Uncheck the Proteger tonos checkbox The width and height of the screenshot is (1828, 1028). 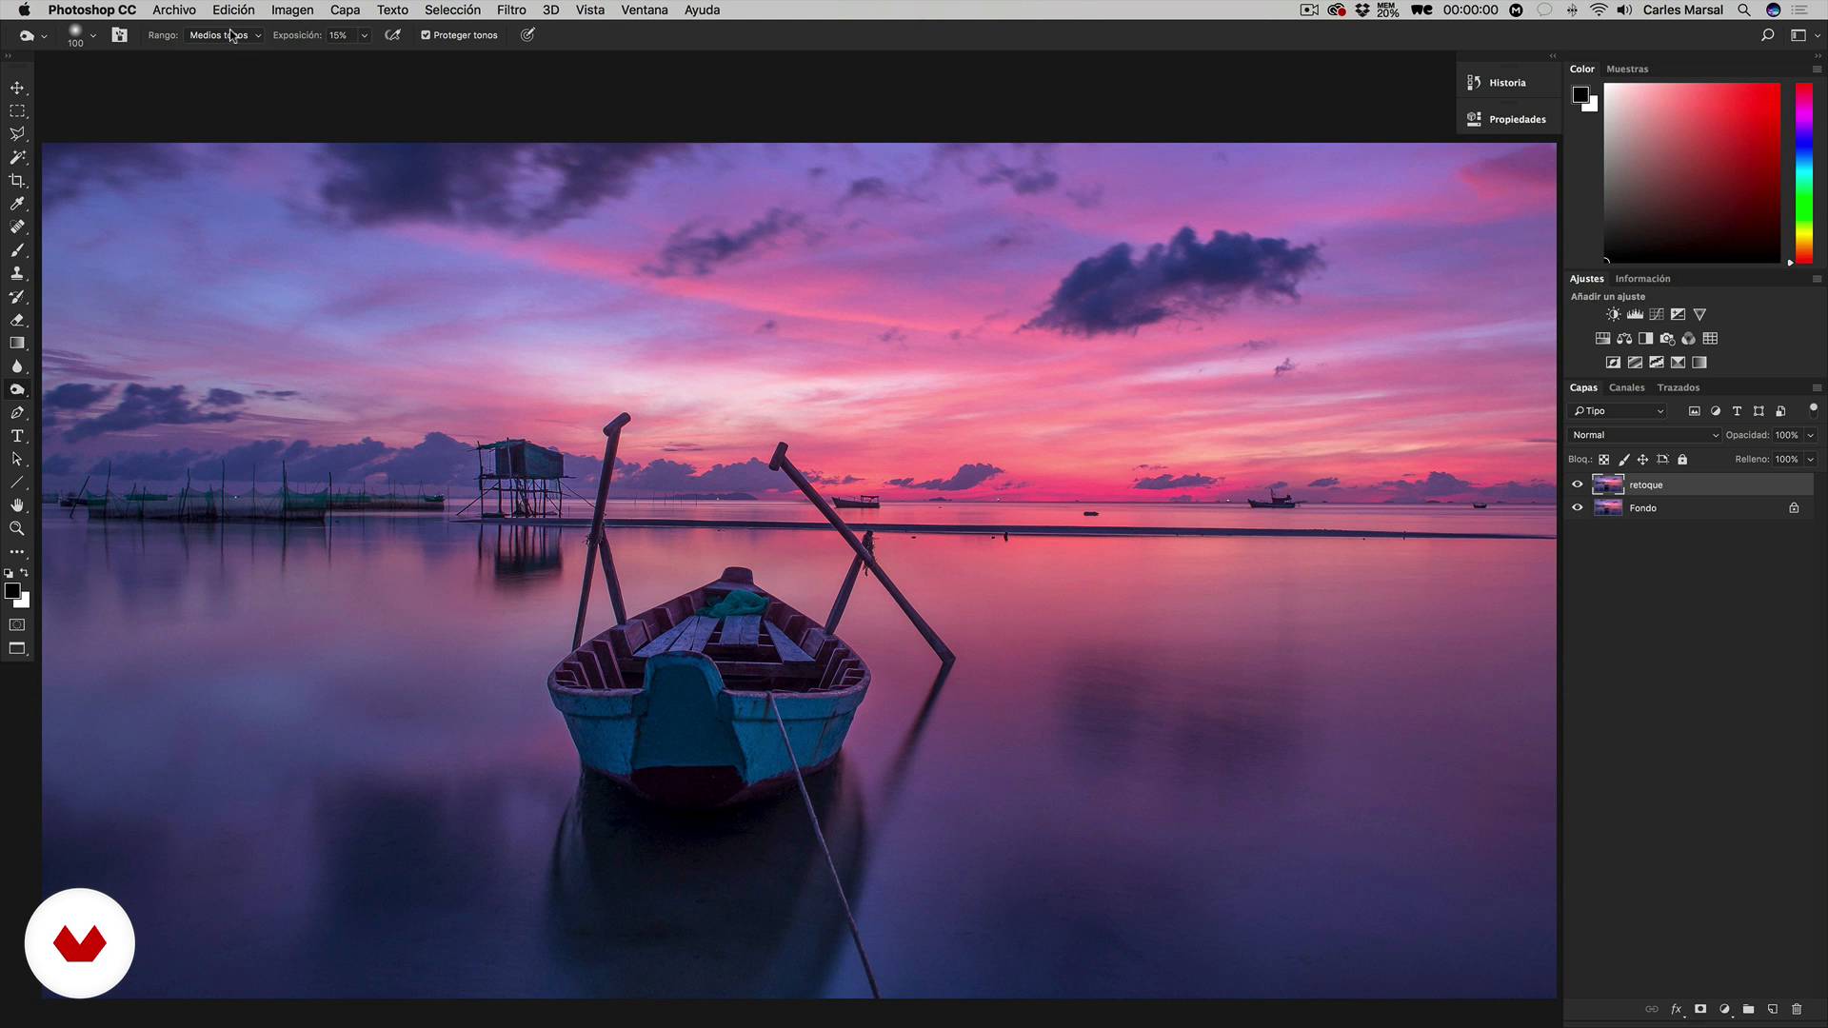[x=426, y=35]
